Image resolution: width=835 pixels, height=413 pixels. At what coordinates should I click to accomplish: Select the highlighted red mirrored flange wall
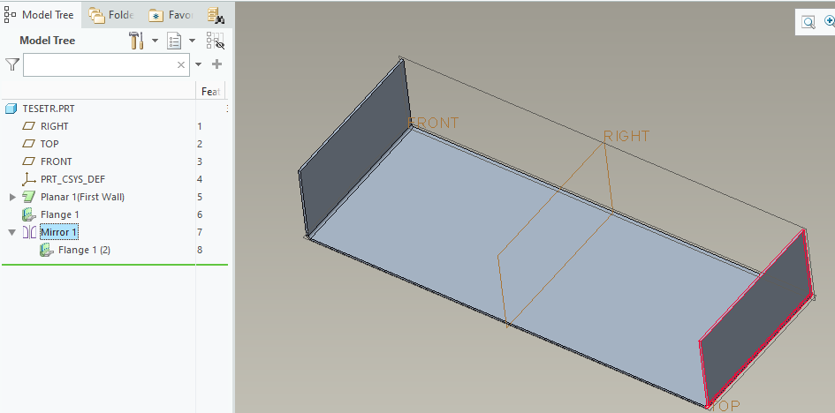tap(755, 319)
